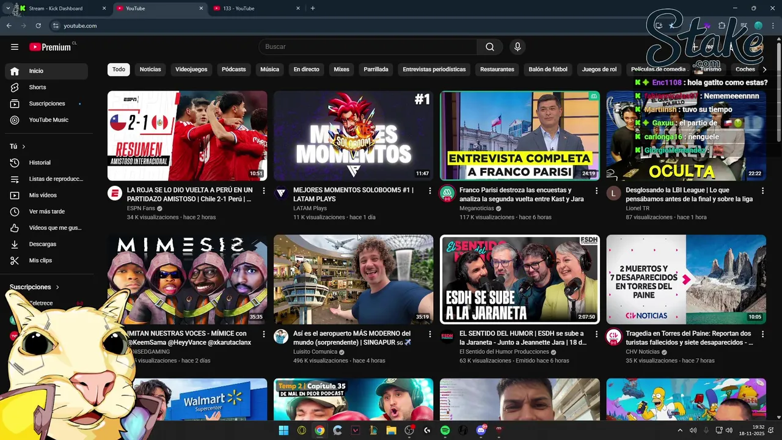Expand the Tú section chevron
The width and height of the screenshot is (782, 440).
[x=24, y=147]
